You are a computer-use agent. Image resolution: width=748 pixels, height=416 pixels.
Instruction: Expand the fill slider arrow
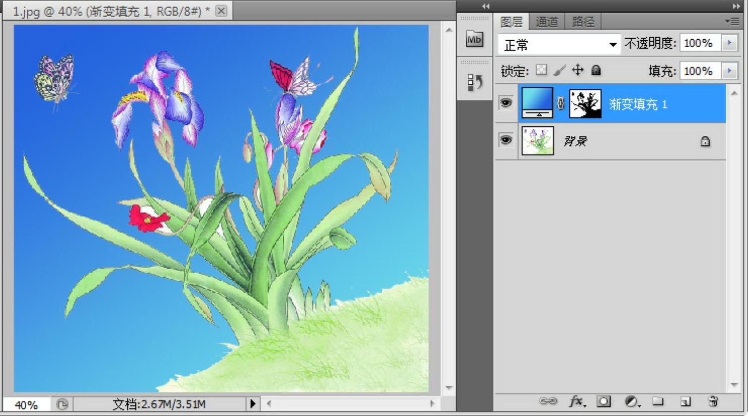[x=729, y=71]
